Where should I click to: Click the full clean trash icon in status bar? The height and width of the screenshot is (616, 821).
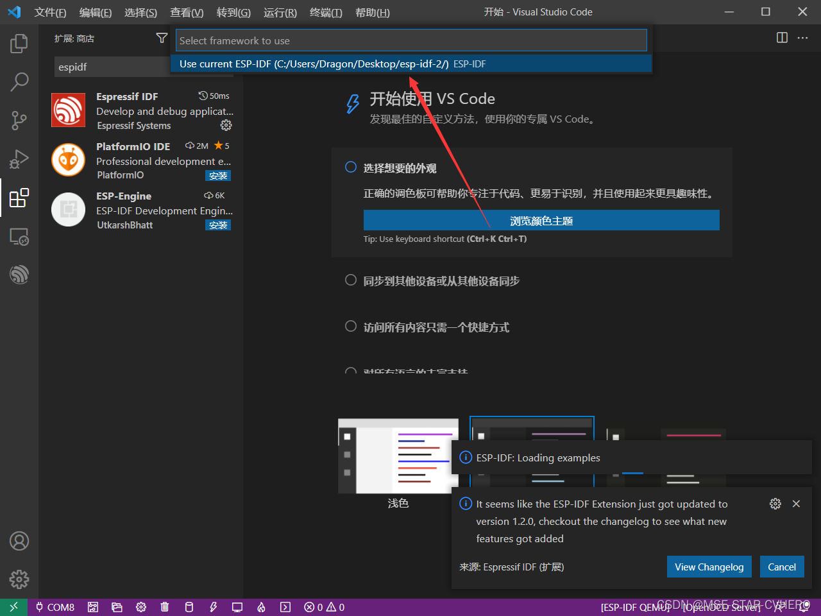pyautogui.click(x=165, y=607)
